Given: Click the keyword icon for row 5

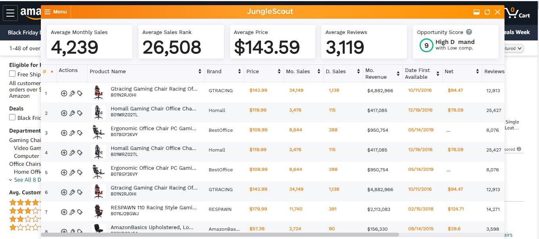Looking at the screenshot, I should click(72, 173).
